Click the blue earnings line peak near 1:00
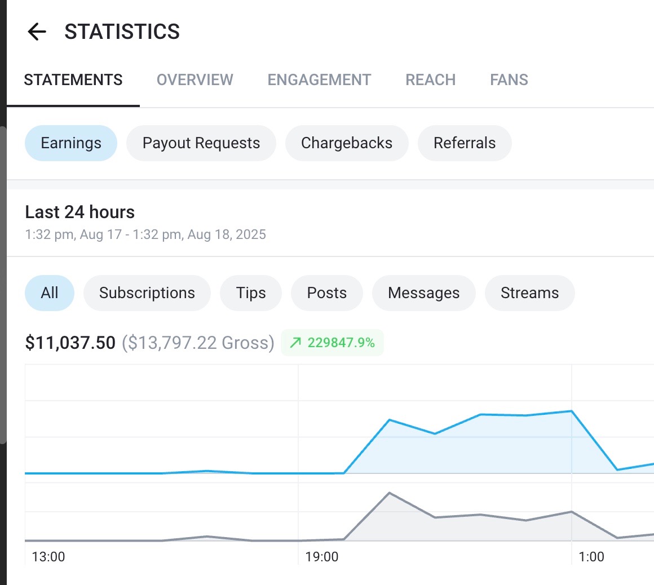 click(572, 411)
